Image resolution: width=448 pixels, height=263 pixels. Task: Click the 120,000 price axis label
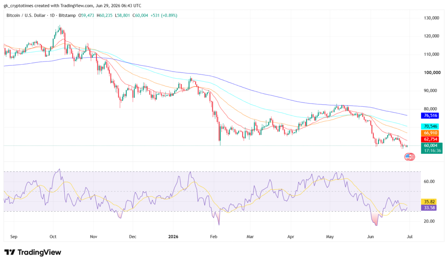click(432, 36)
